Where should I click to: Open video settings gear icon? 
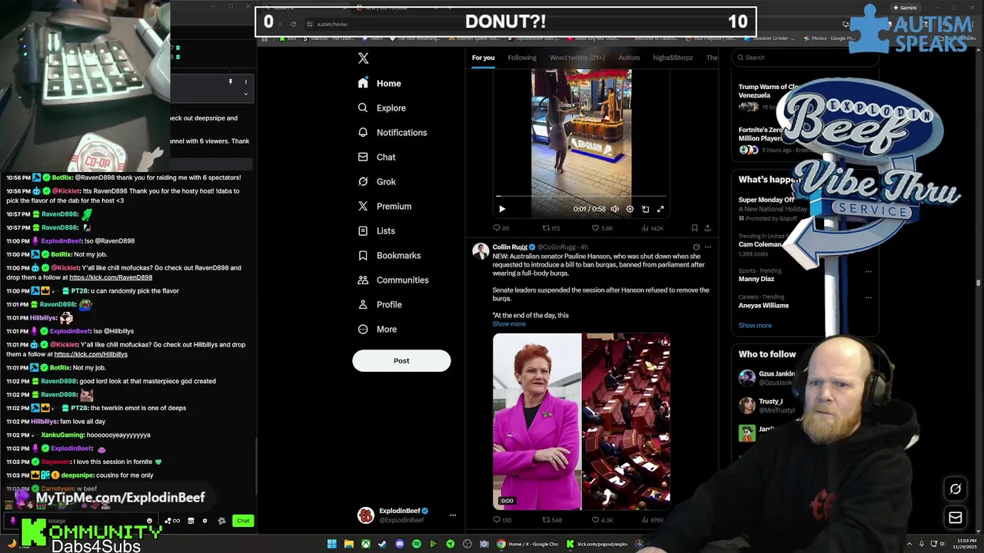630,209
